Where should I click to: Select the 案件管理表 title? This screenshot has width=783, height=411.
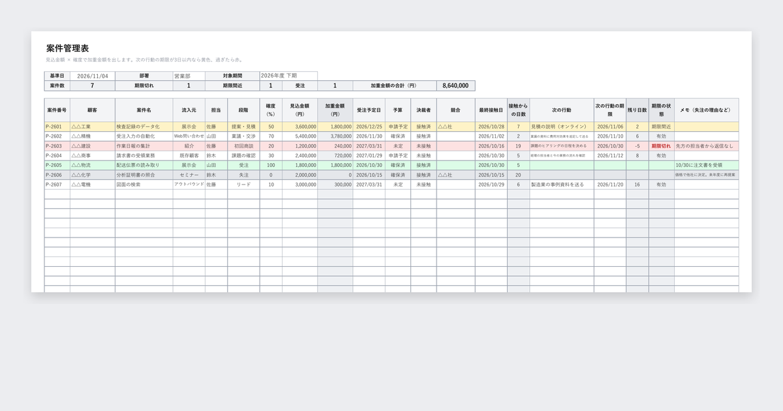68,48
